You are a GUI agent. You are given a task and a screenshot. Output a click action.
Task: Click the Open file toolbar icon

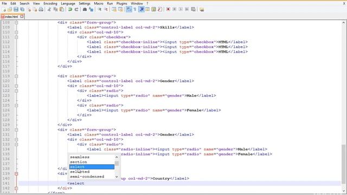10,10
